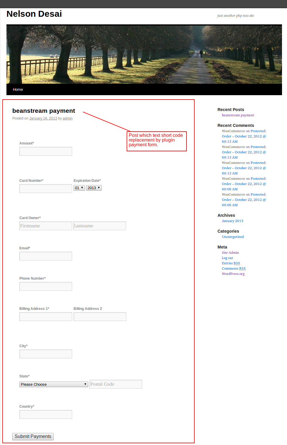Open the beanstream payment post title
The image size is (287, 445).
44,111
